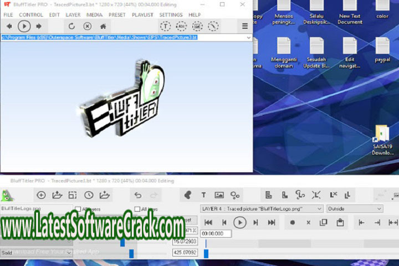Open the Outside style dropdown
The width and height of the screenshot is (399, 266).
pyautogui.click(x=379, y=209)
